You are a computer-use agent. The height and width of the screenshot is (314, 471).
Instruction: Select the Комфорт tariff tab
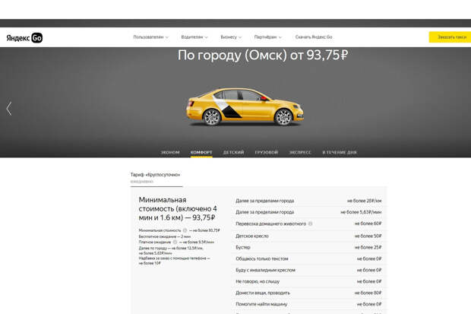point(201,152)
